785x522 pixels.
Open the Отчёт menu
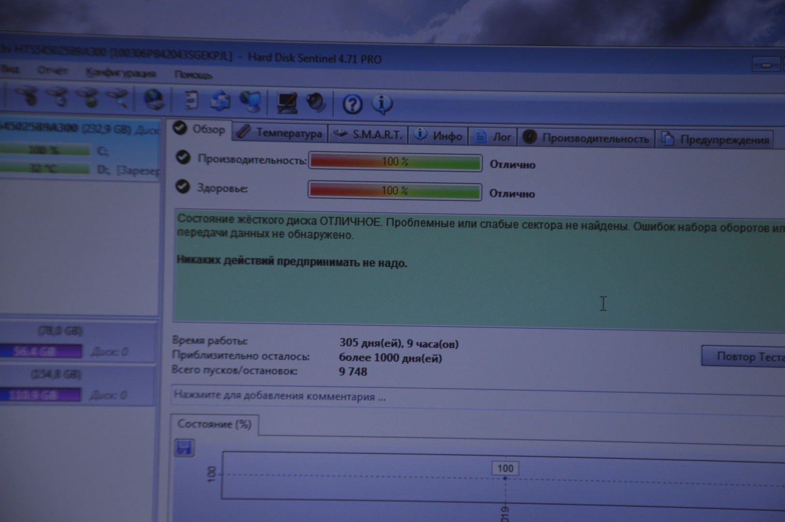(52, 71)
